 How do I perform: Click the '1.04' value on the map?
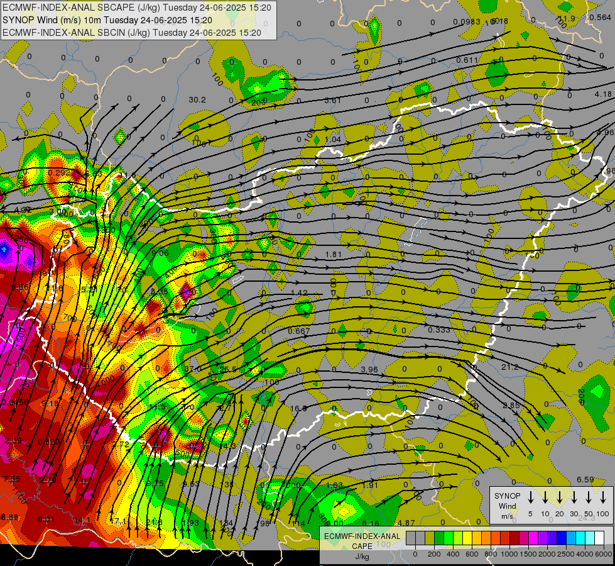(x=332, y=140)
